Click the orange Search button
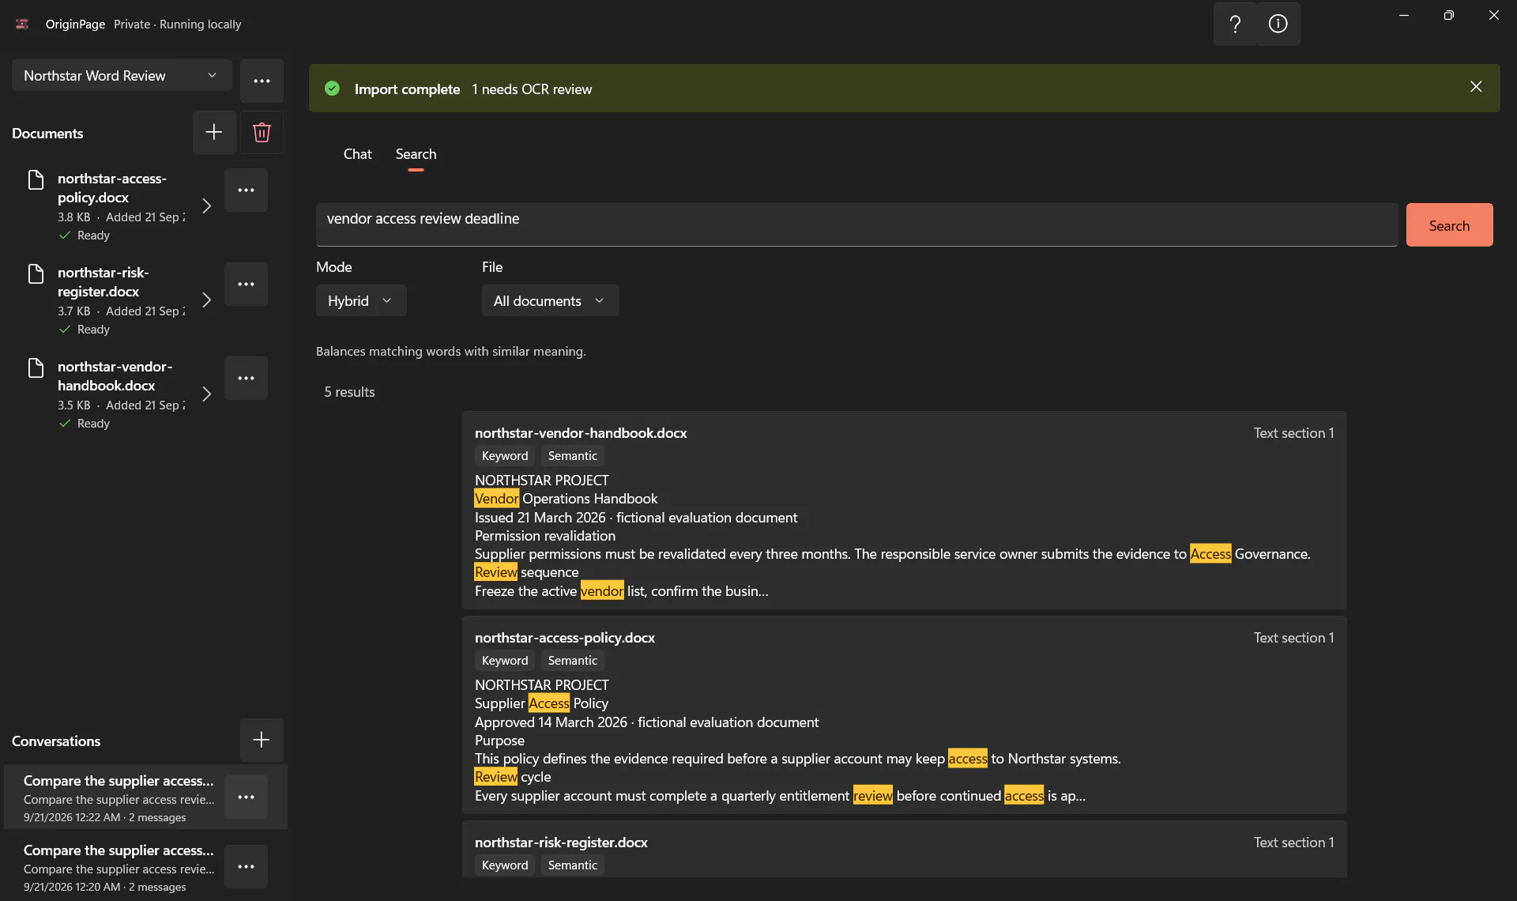Viewport: 1517px width, 901px height. click(1449, 225)
